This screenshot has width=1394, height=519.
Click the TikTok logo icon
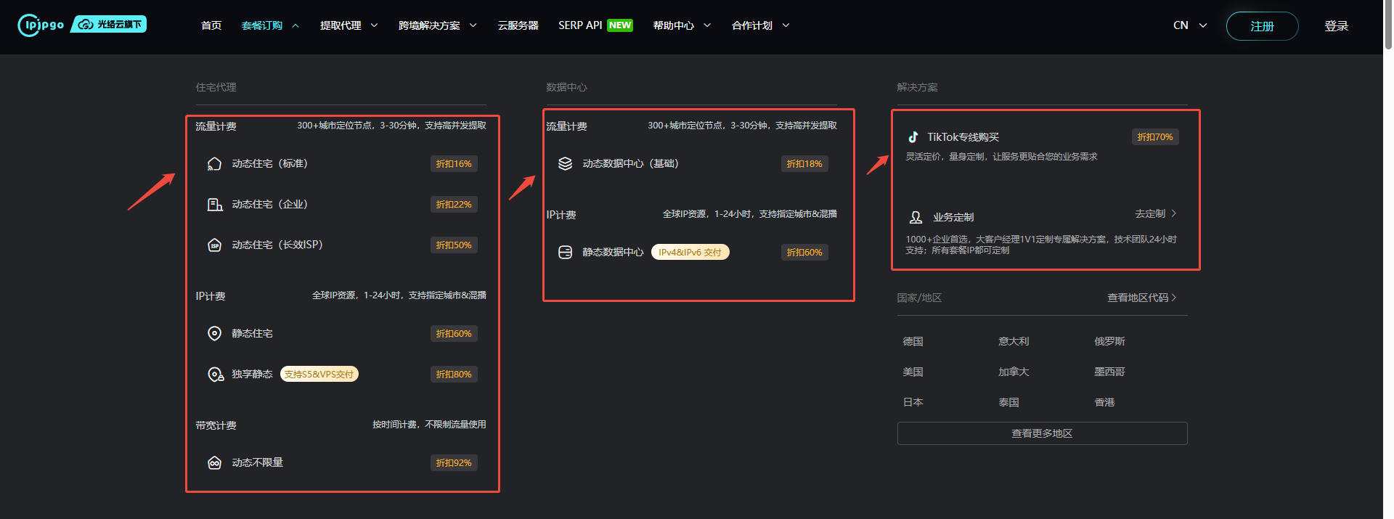(913, 137)
